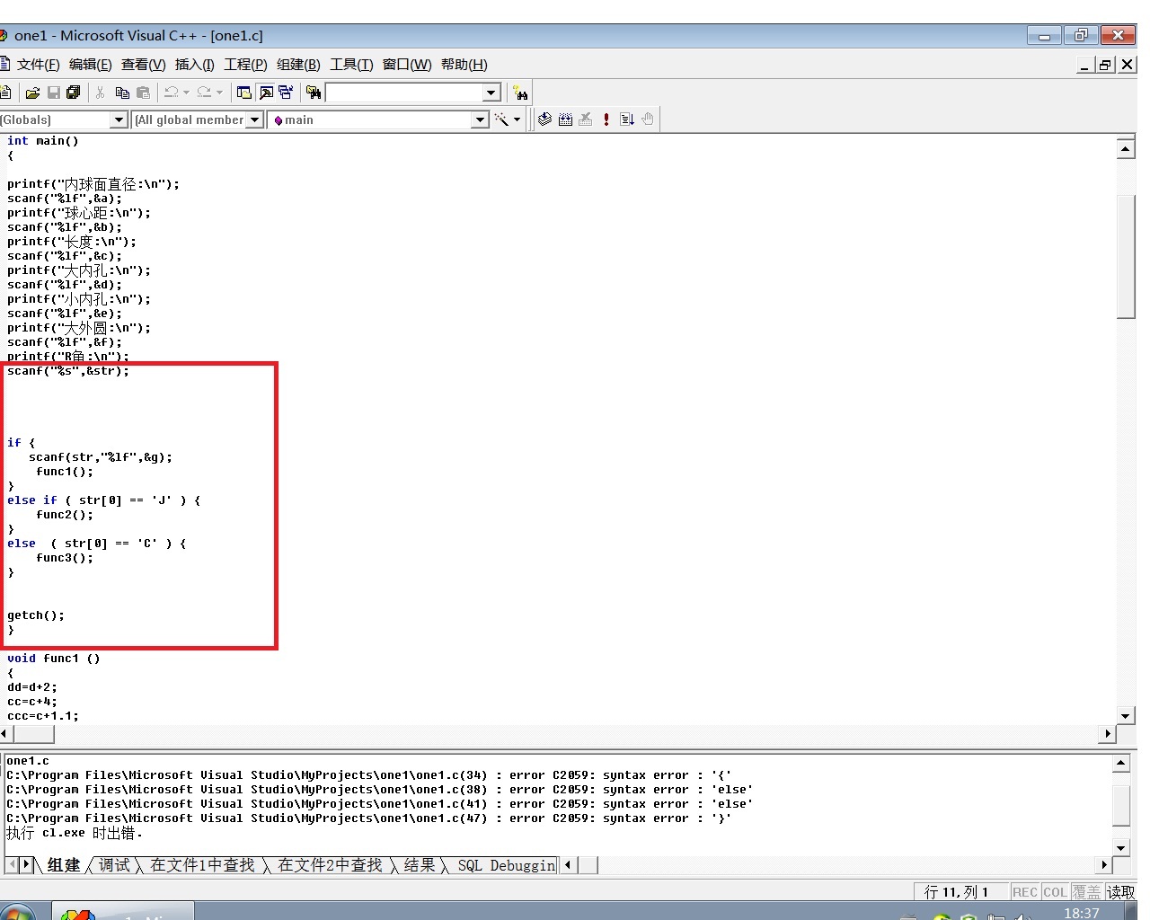Click the WizardBar wand action icon
This screenshot has height=920, width=1150.
click(501, 119)
